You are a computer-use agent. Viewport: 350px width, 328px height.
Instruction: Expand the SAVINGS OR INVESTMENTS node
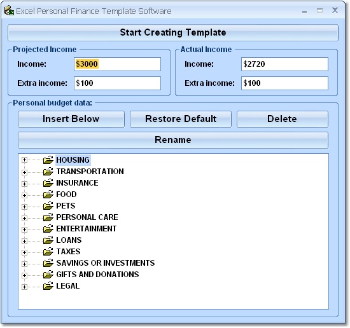pyautogui.click(x=24, y=264)
